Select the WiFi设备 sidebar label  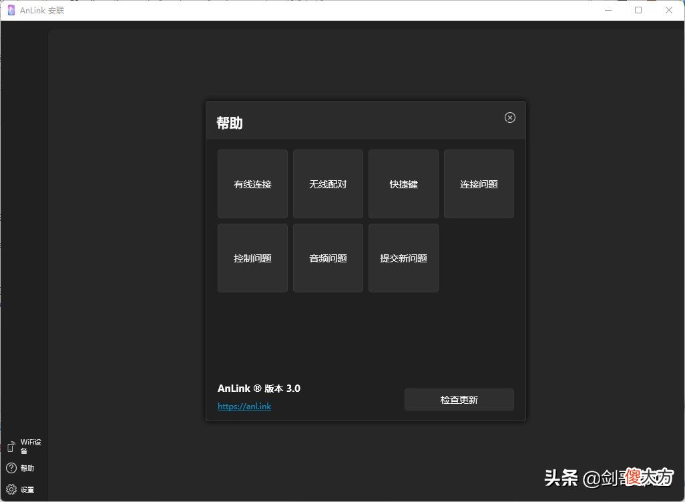[31, 446]
